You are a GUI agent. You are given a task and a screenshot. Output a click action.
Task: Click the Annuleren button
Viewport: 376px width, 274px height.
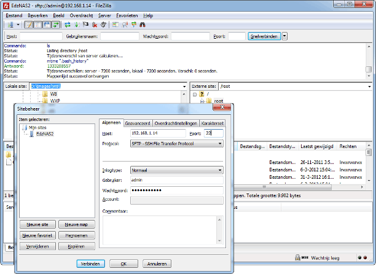point(157,264)
